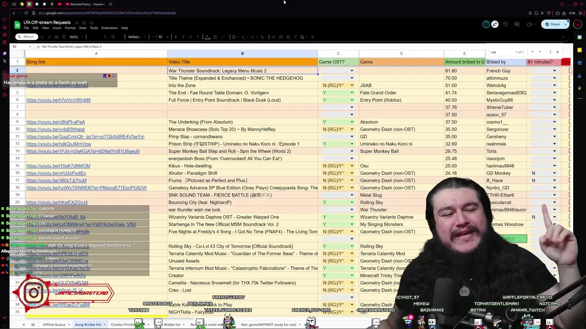Screen dimensions: 586x329
Task: Open the Data menu
Action: (x=82, y=28)
